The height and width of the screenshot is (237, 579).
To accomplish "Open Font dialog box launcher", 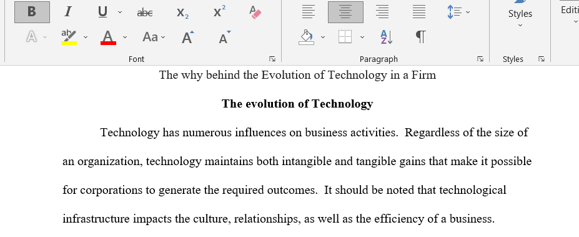I will click(272, 59).
